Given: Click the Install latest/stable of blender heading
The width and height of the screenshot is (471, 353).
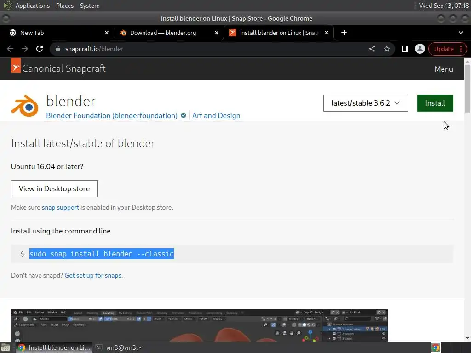Looking at the screenshot, I should point(83,143).
